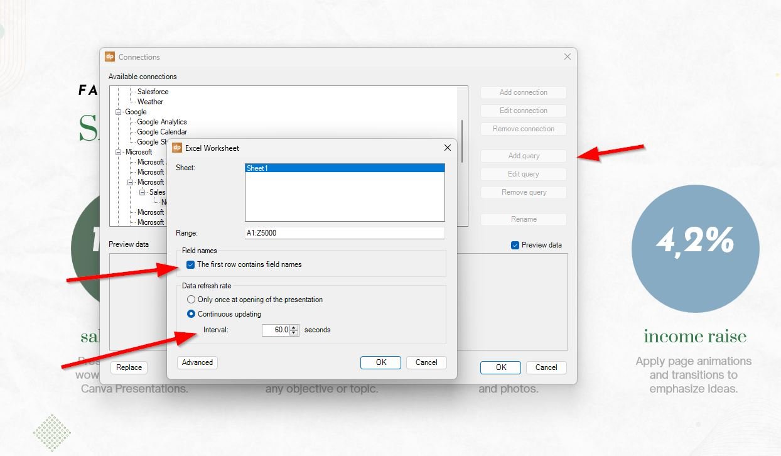Open the Advanced settings
Image resolution: width=781 pixels, height=456 pixels.
[x=197, y=362]
